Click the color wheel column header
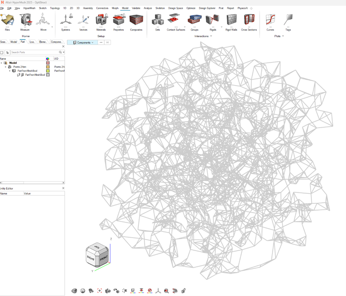 (x=48, y=59)
